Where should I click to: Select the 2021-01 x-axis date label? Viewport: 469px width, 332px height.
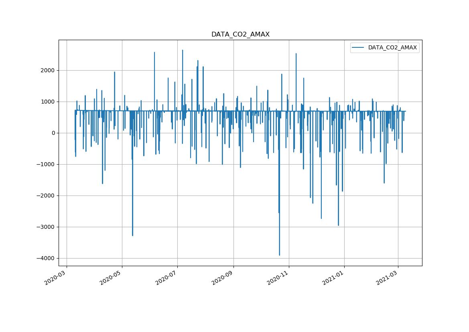coord(333,278)
